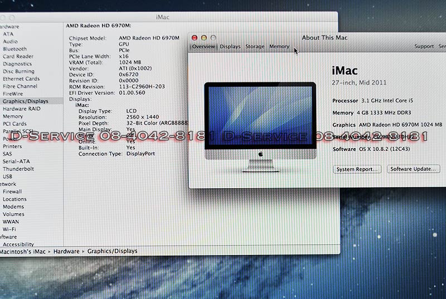Image resolution: width=446 pixels, height=299 pixels.
Task: Select Hardware RAID in the sidebar
Action: 22,109
